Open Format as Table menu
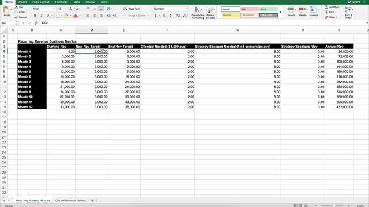Image resolution: width=369 pixels, height=207 pixels. click(210, 13)
